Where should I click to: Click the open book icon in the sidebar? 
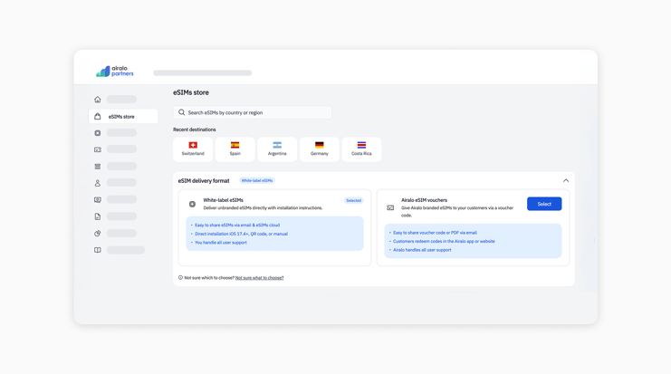[x=98, y=250]
